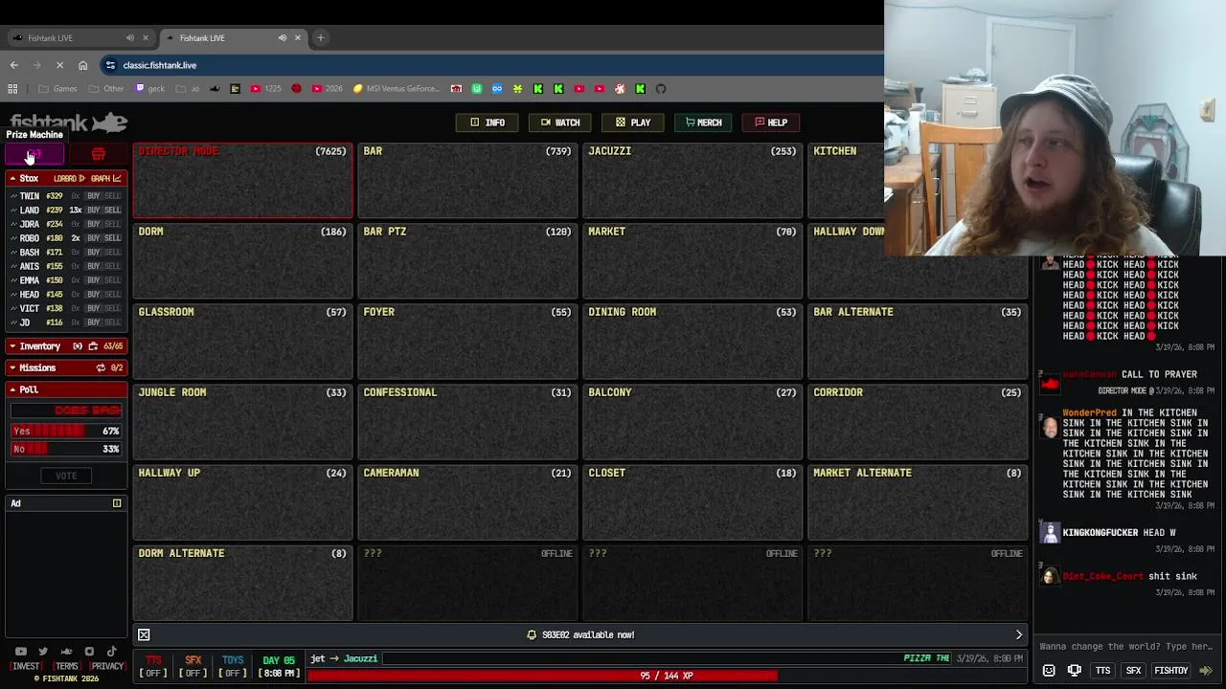This screenshot has height=689, width=1226.
Task: Open the TikTok social link
Action: tap(112, 652)
